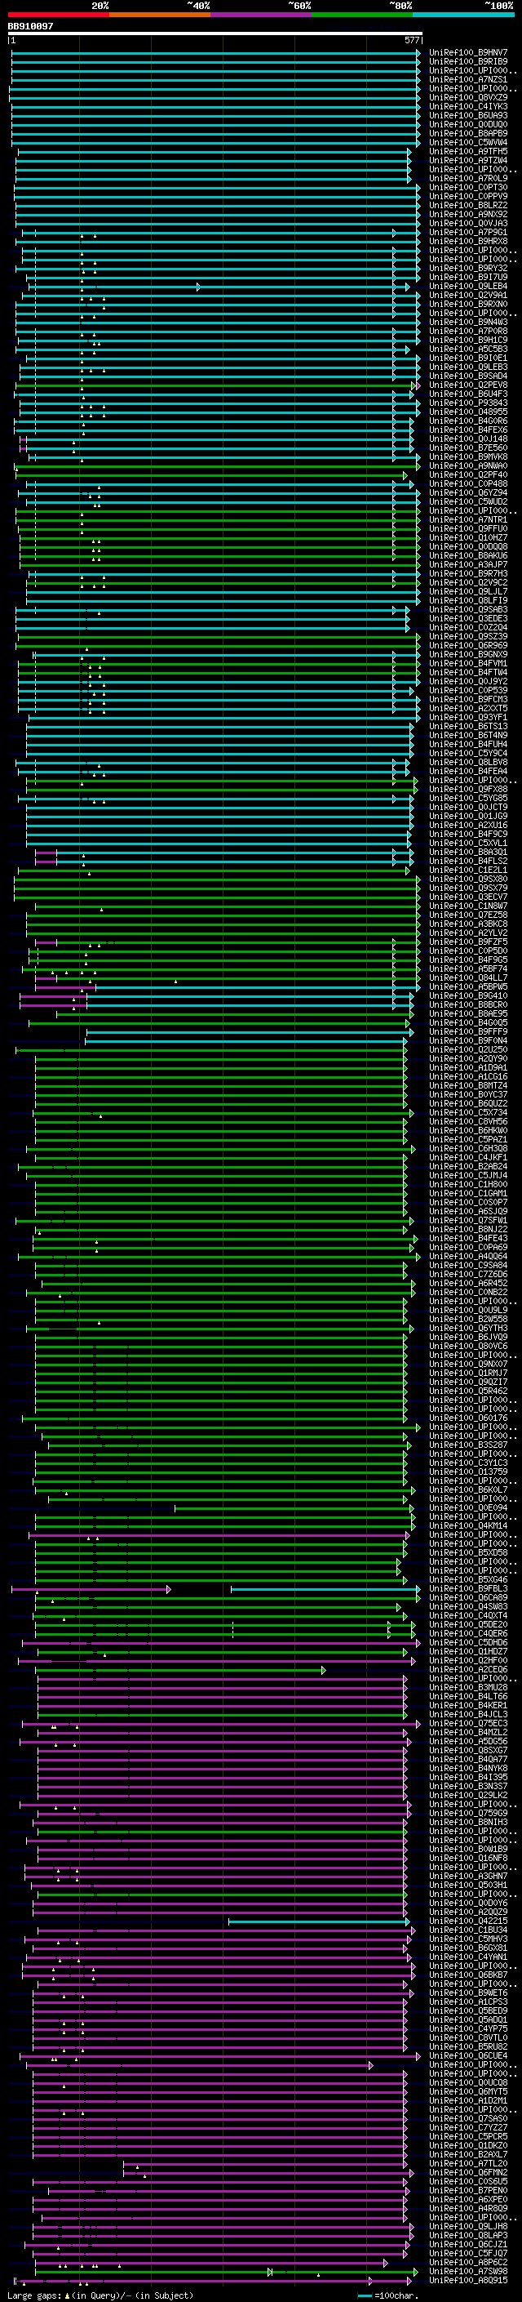Open hit UniRef100_Q8VXZ9

468,97
